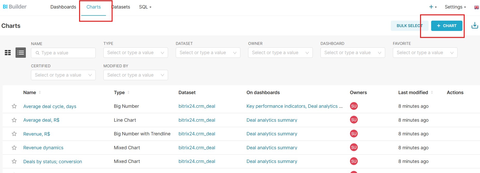Viewport: 480px width, 173px height.
Task: Expand the Type filter dropdown
Action: [x=135, y=53]
